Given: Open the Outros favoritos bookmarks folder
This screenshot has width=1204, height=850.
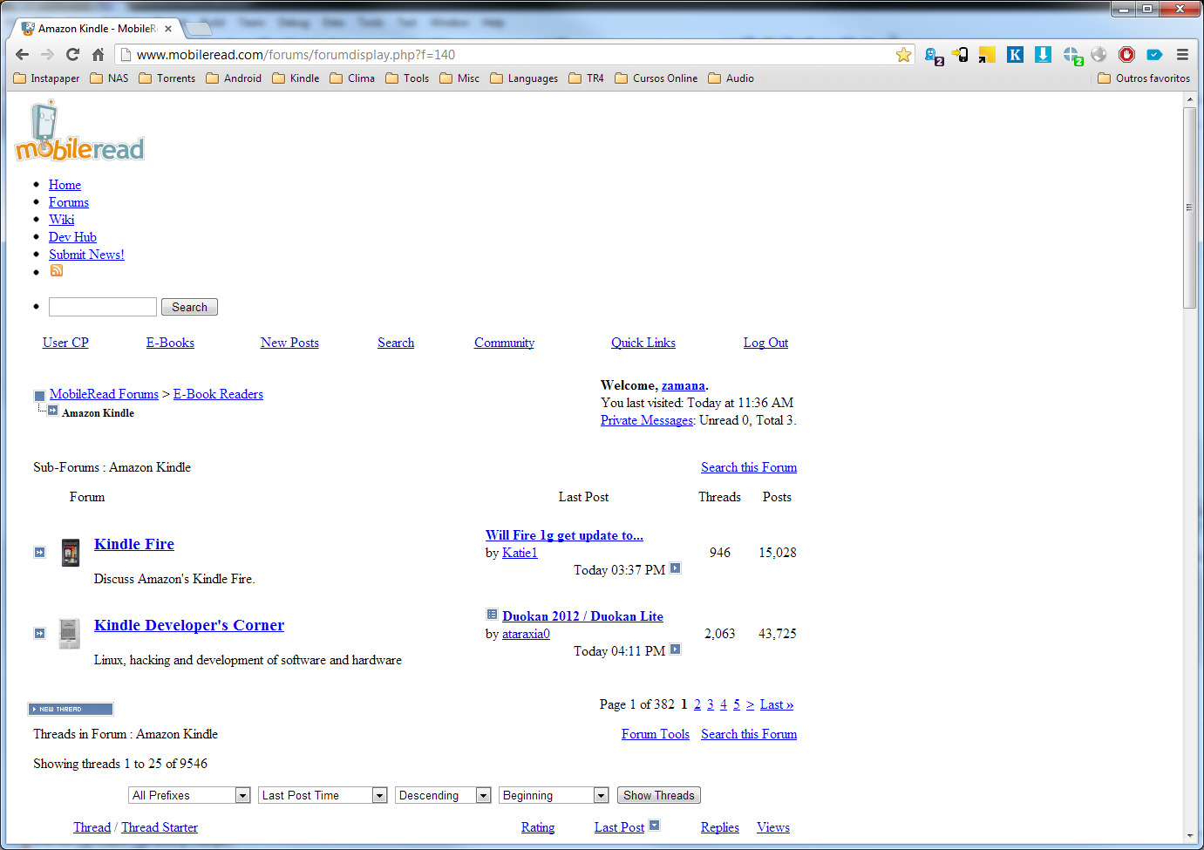Looking at the screenshot, I should coord(1144,78).
